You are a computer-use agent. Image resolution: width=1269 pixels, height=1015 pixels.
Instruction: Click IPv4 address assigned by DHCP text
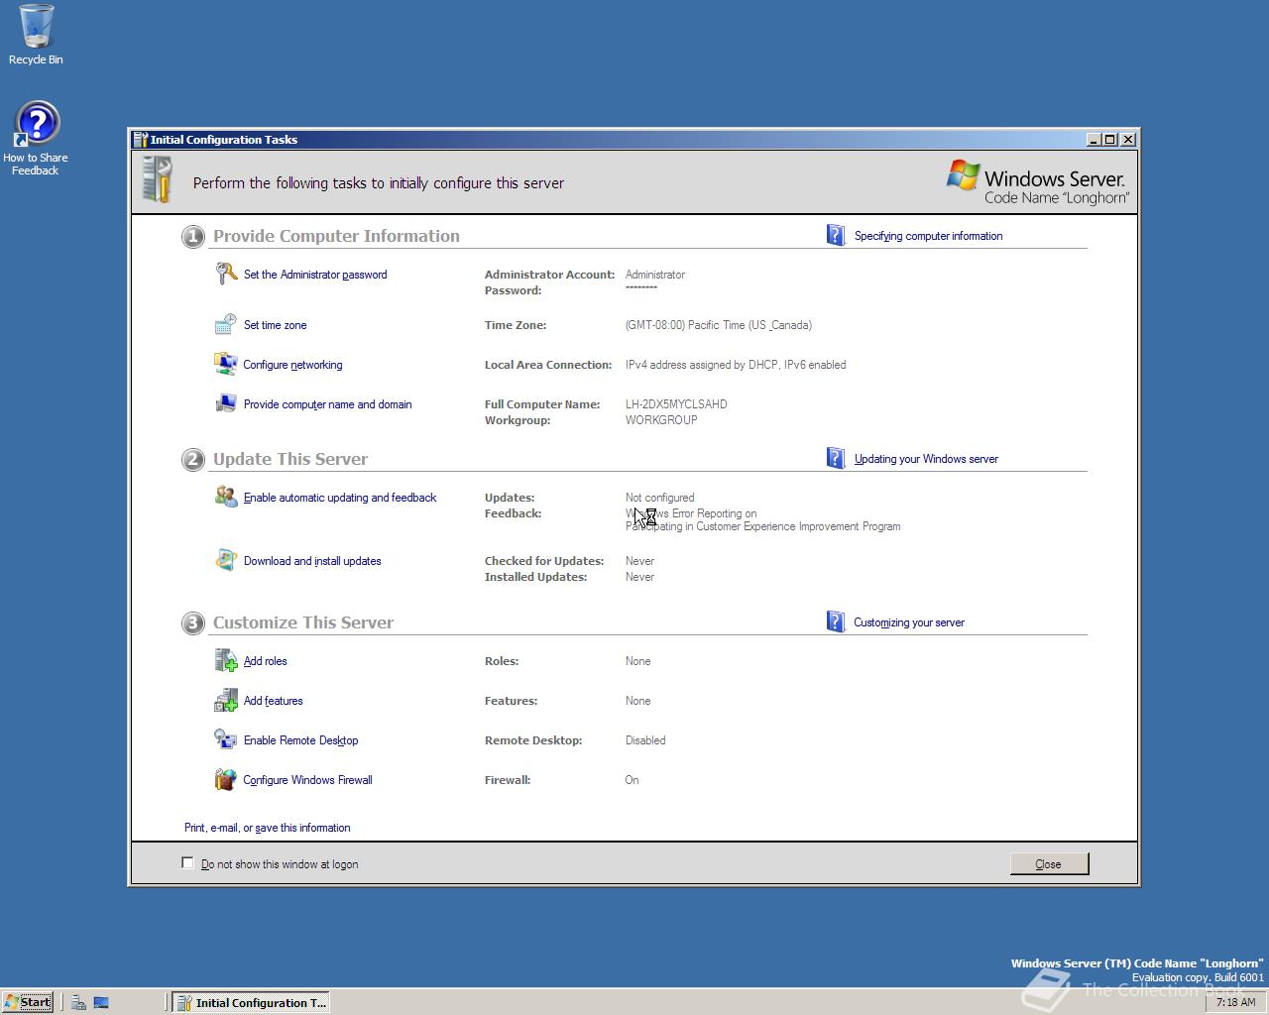[x=736, y=365]
